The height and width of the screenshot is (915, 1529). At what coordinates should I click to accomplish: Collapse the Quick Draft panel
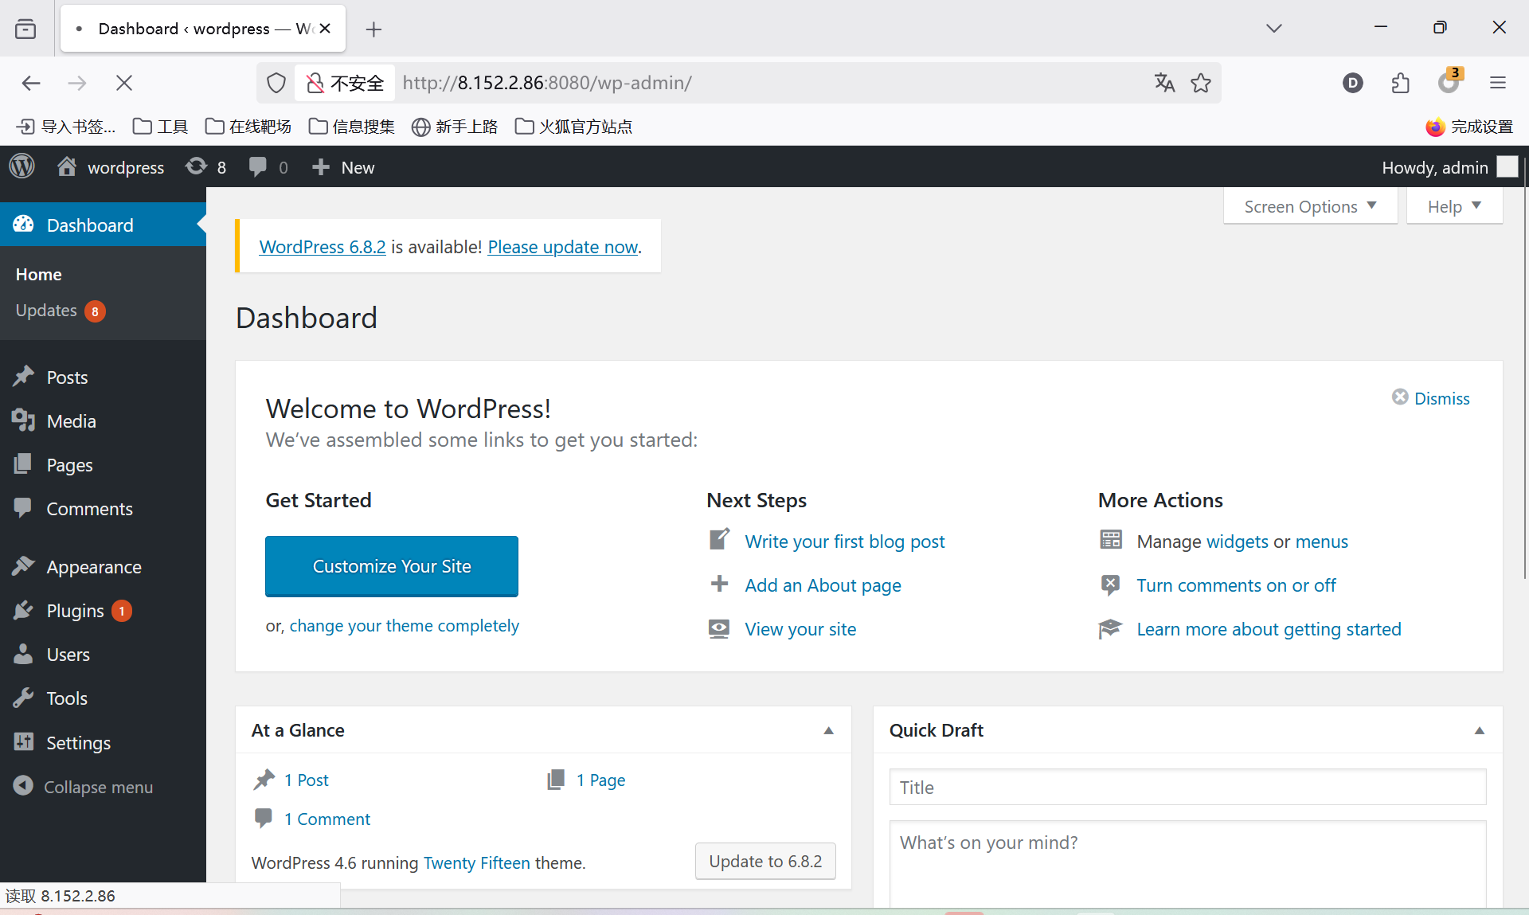point(1480,730)
